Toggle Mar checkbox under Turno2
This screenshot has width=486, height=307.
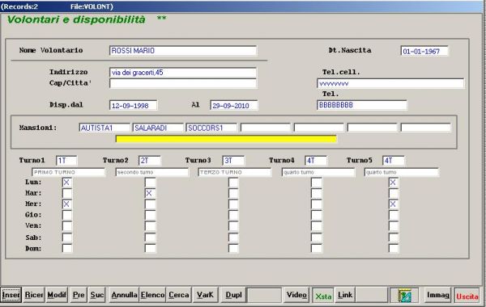[x=150, y=193]
